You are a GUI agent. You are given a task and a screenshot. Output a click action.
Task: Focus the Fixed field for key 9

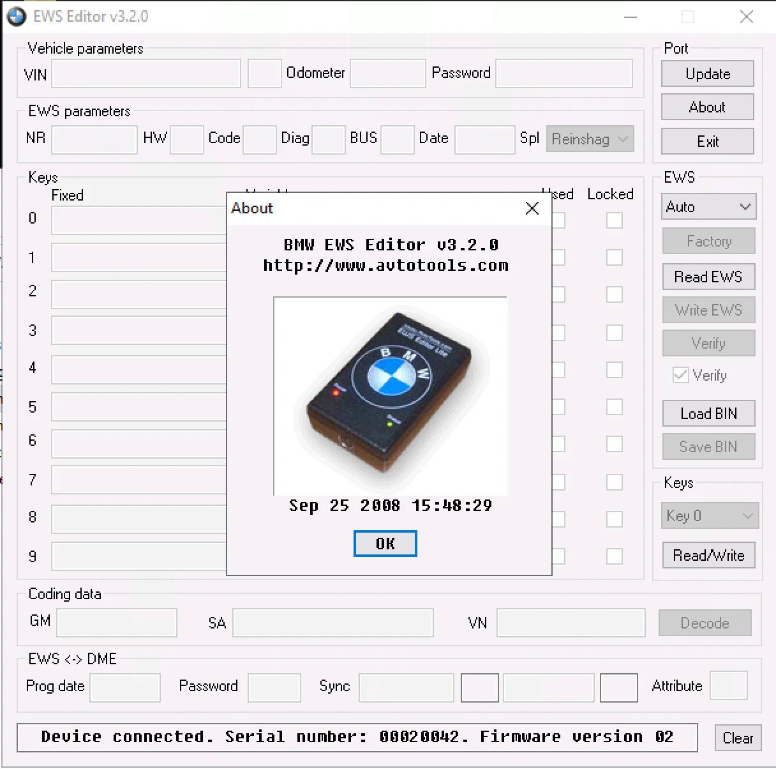click(139, 556)
